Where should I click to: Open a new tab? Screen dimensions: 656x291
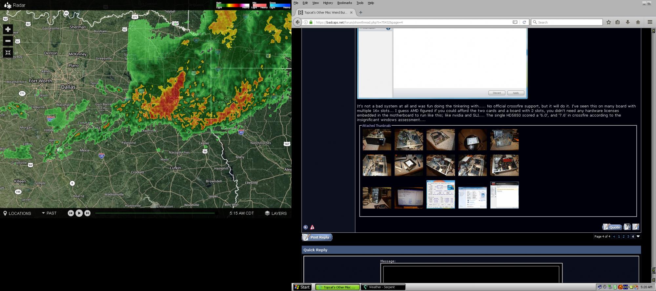(360, 12)
